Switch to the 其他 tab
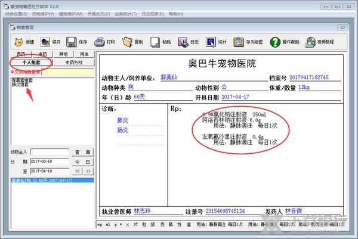This screenshot has height=239, width=358. [63, 54]
